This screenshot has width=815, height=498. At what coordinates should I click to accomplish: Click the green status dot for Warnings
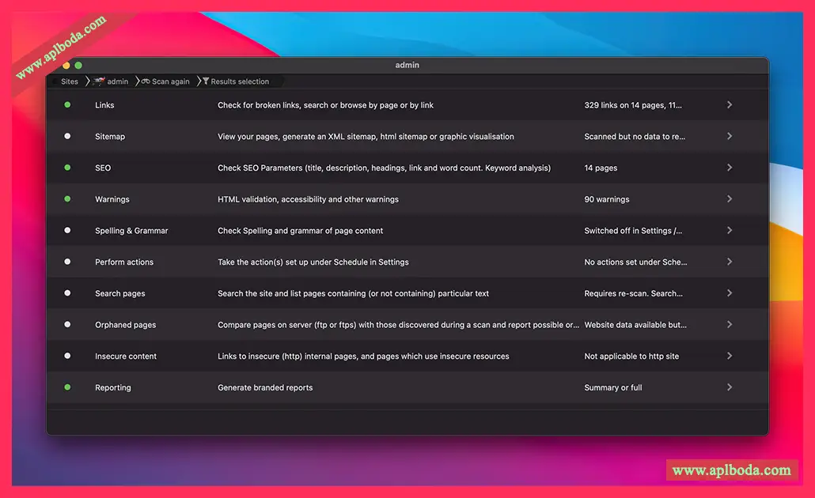click(x=67, y=199)
